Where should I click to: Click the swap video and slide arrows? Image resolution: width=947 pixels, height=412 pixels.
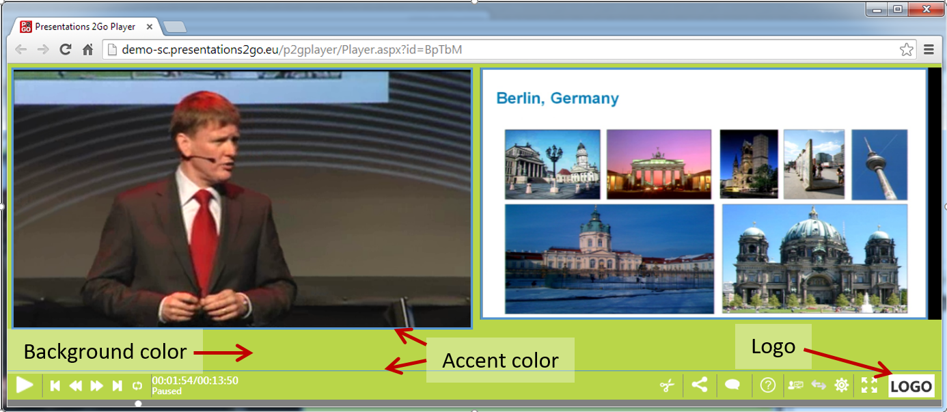pyautogui.click(x=819, y=385)
